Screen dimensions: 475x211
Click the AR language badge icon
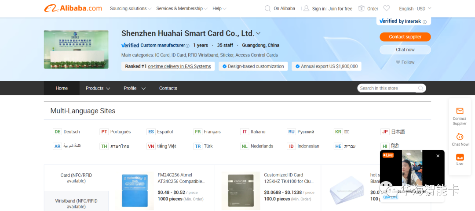[57, 147]
